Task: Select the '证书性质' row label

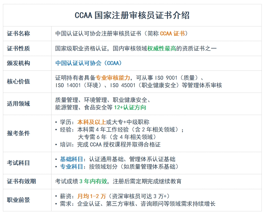Action: pos(18,48)
